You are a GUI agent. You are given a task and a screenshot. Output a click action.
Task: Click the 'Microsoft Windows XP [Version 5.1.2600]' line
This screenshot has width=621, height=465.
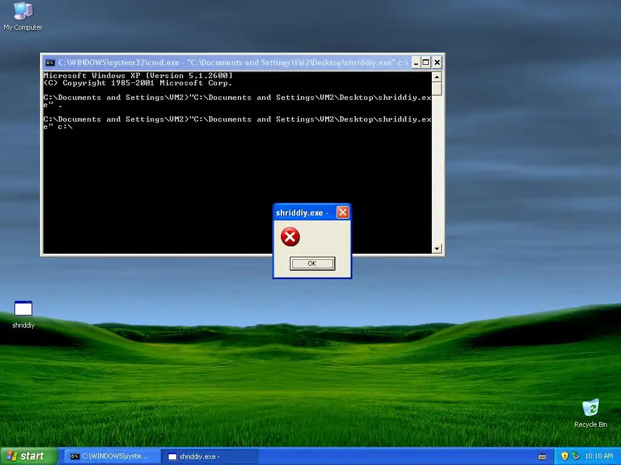[138, 76]
